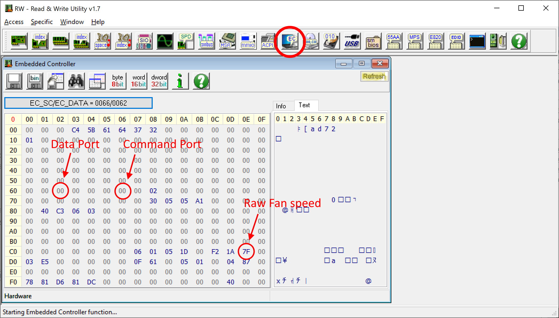Click the Refresh button
This screenshot has height=318, width=559.
coord(374,76)
